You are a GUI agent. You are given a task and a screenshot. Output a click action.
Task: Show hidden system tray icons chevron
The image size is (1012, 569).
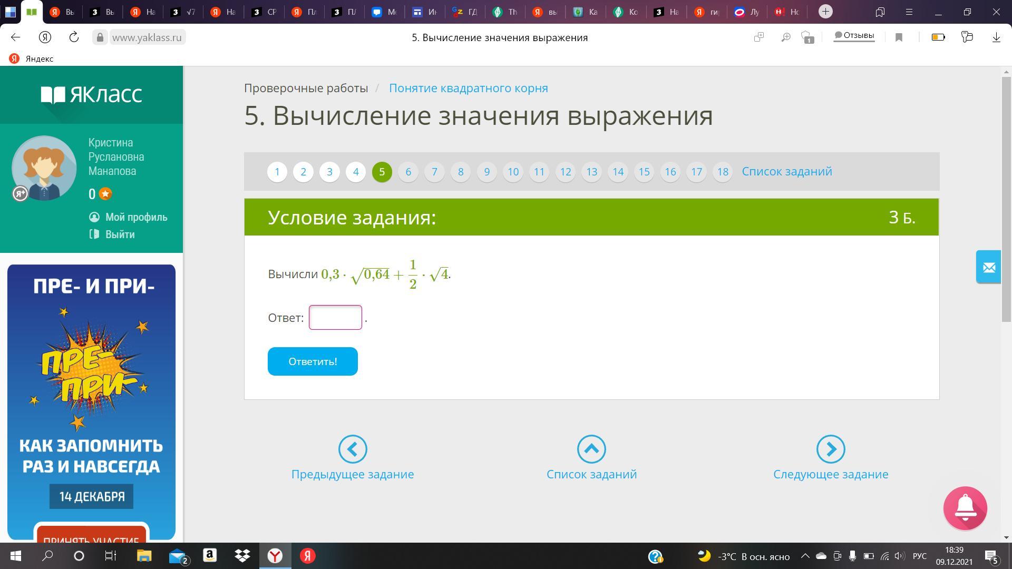click(x=805, y=556)
